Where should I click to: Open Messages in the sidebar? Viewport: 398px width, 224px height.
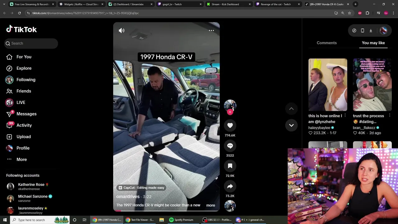point(26,114)
